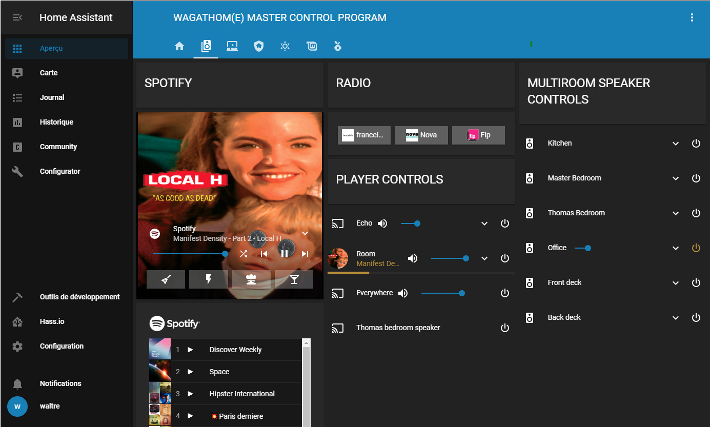Toggle power for Thomas bedroom speaker
The image size is (710, 427).
[x=505, y=328]
